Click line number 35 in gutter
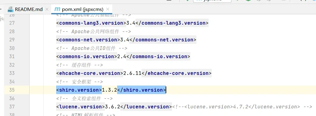This screenshot has height=116, width=316. coord(12,90)
